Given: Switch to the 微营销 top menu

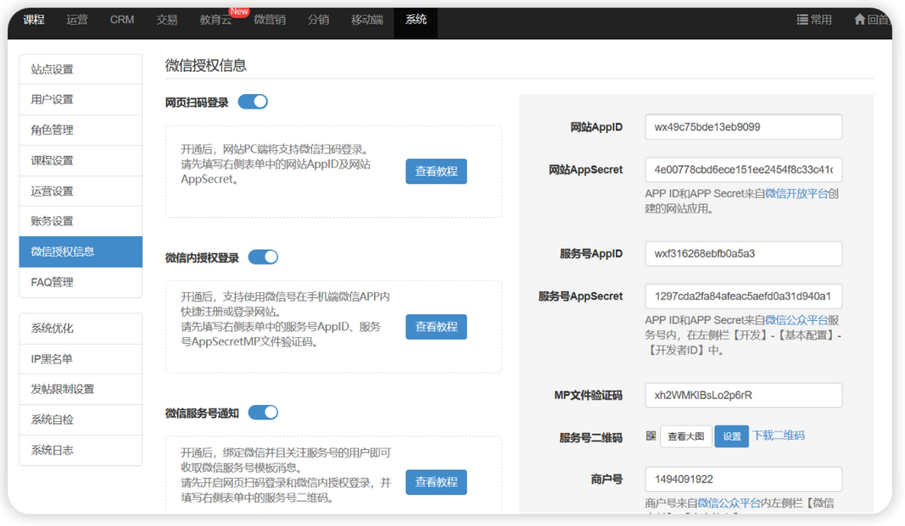Looking at the screenshot, I should tap(270, 19).
